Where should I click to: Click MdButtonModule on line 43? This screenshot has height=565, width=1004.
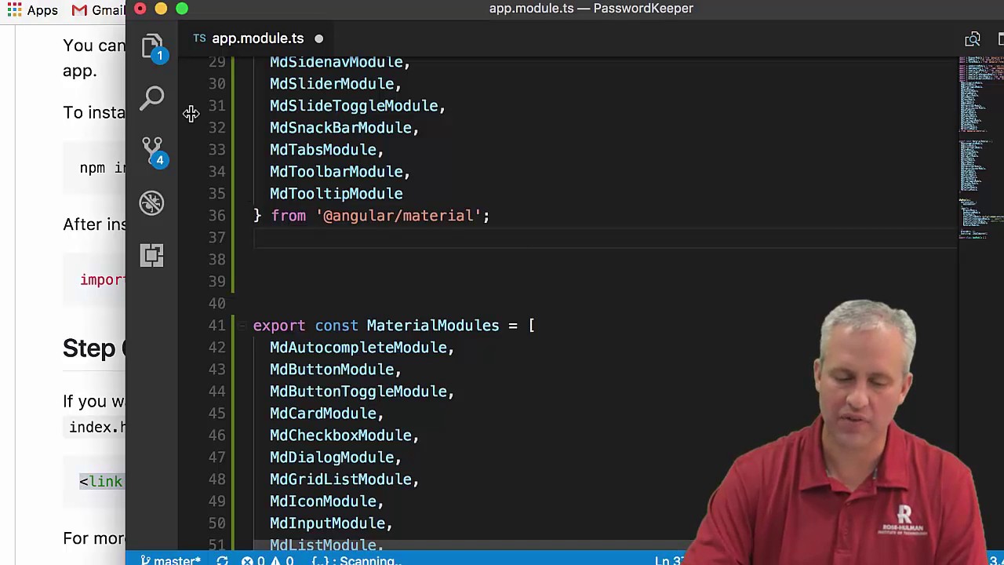pos(332,370)
